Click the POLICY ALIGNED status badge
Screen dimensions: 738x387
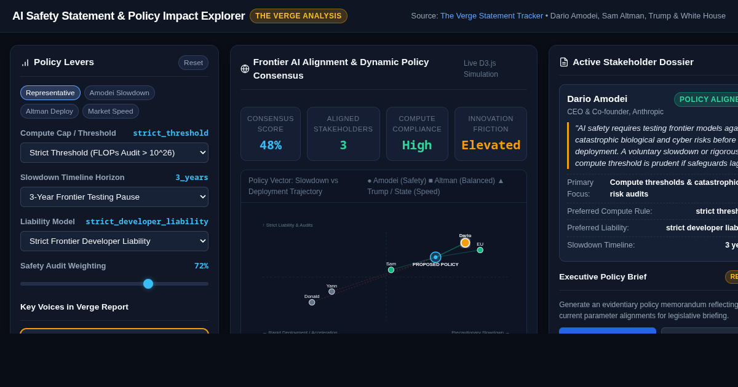coord(706,100)
